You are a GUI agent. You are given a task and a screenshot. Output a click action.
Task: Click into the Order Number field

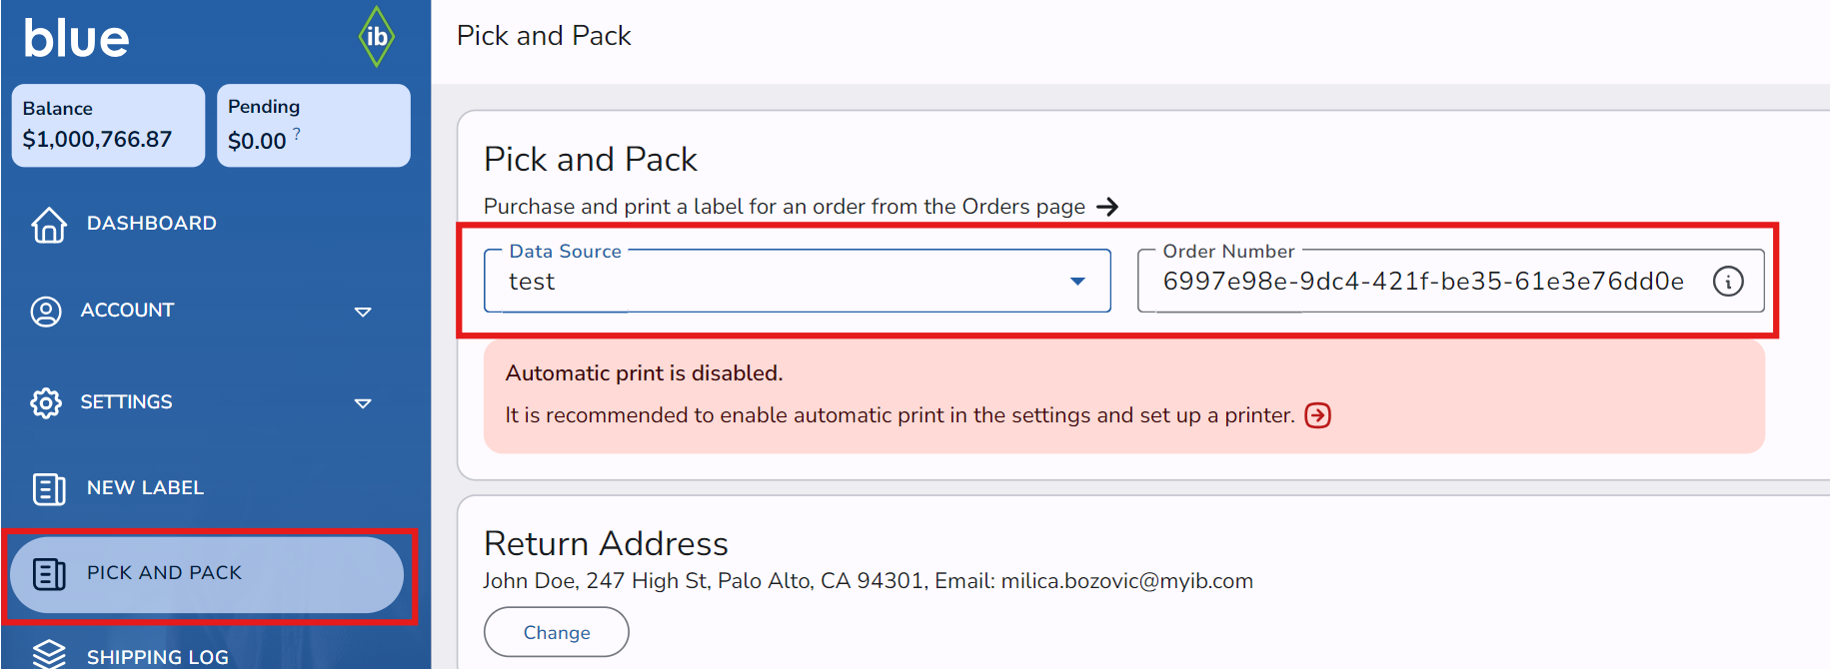coord(1423,282)
